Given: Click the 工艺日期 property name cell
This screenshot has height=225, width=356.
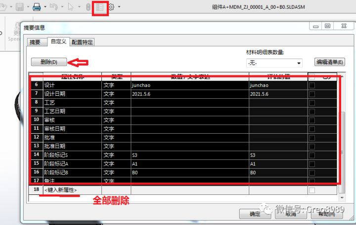Looking at the screenshot, I should click(x=72, y=111).
